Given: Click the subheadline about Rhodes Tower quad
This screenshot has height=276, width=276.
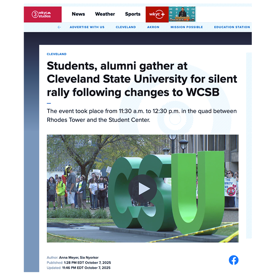Looking at the screenshot, I should (142, 115).
